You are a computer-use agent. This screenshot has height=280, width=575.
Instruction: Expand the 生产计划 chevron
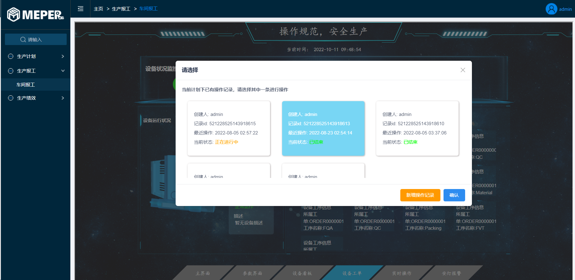(63, 56)
